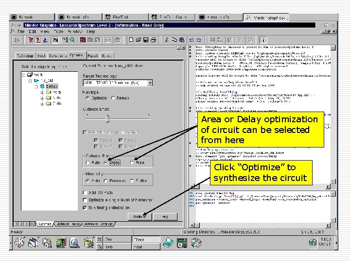This screenshot has height=262, width=350.
Task: Click the lock screen padlock icon
Action: 100,246
